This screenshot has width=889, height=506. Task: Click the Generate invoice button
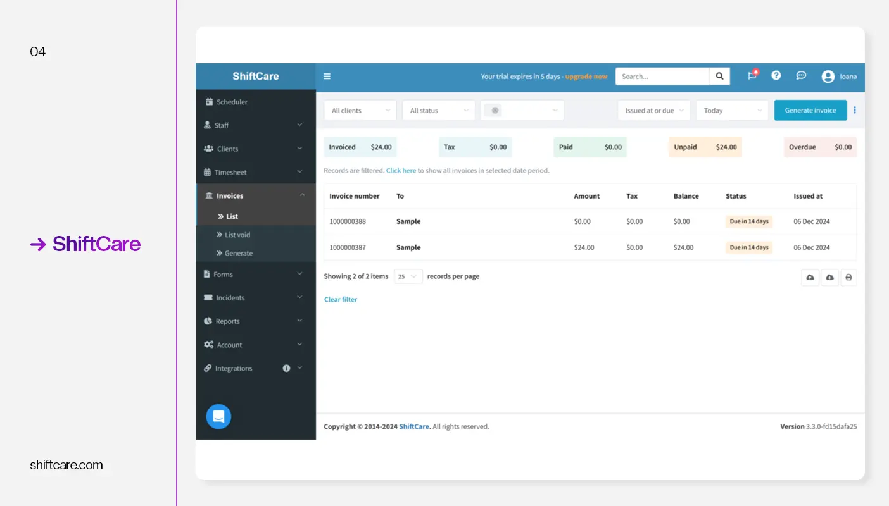click(x=810, y=111)
